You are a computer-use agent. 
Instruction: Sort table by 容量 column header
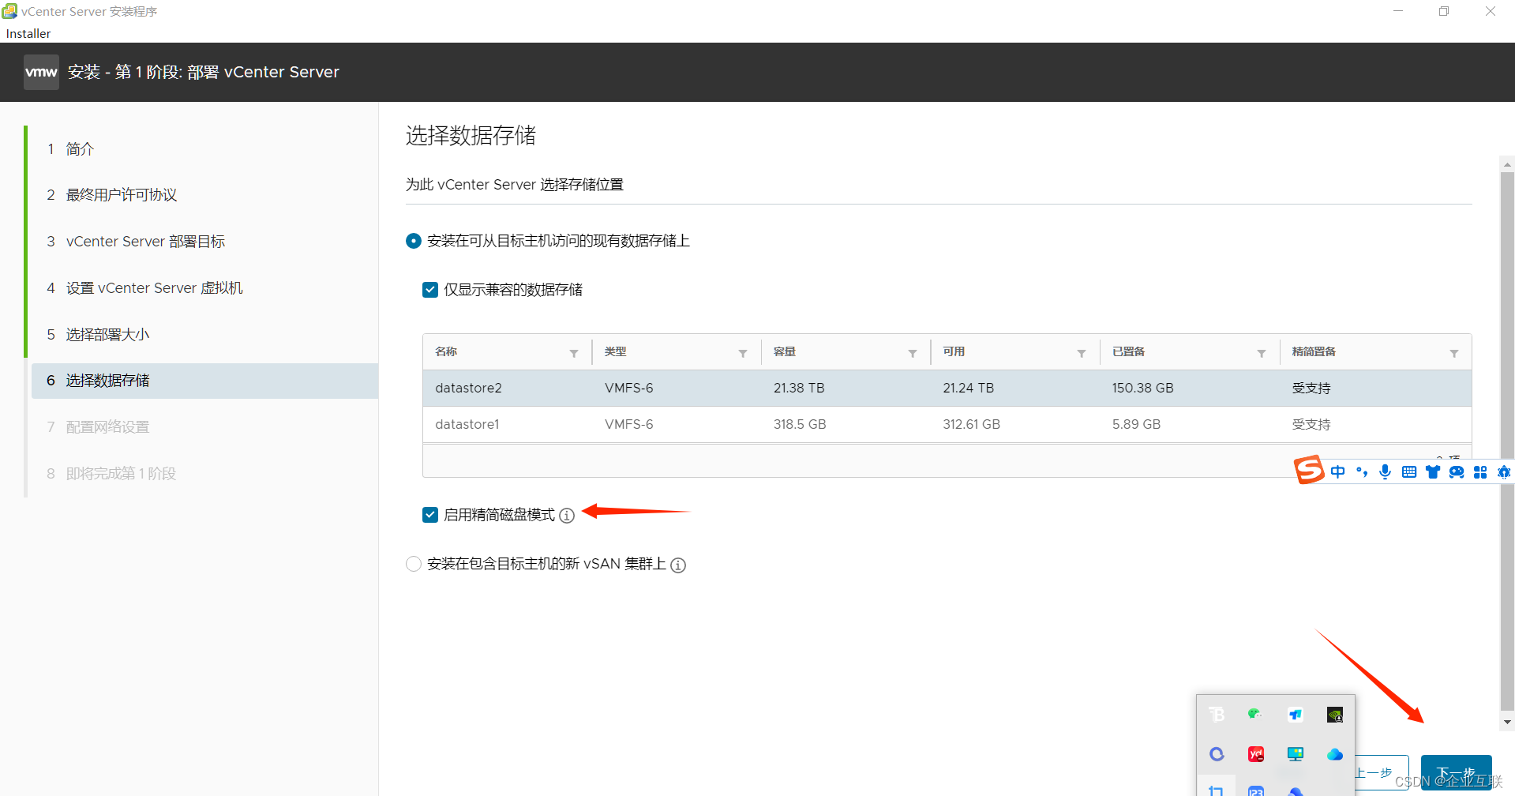pos(785,351)
